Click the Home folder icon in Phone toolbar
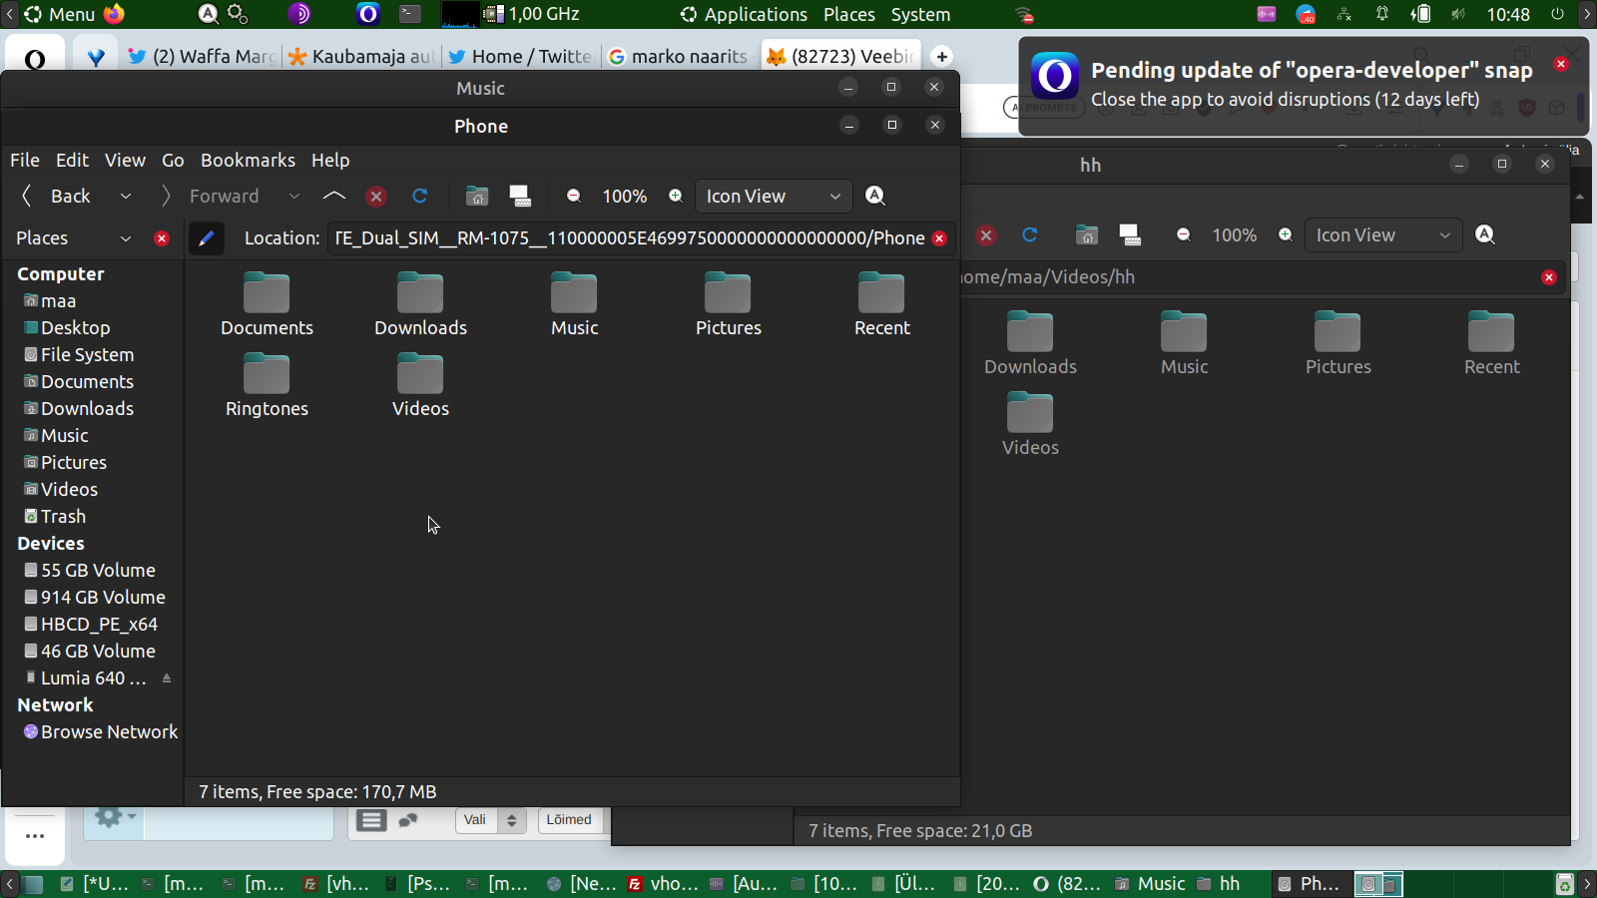Screen dimensions: 1597x898 tap(477, 197)
